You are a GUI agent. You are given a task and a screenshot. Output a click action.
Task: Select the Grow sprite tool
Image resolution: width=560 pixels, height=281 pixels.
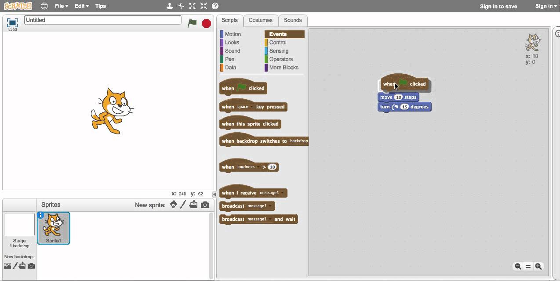point(193,6)
